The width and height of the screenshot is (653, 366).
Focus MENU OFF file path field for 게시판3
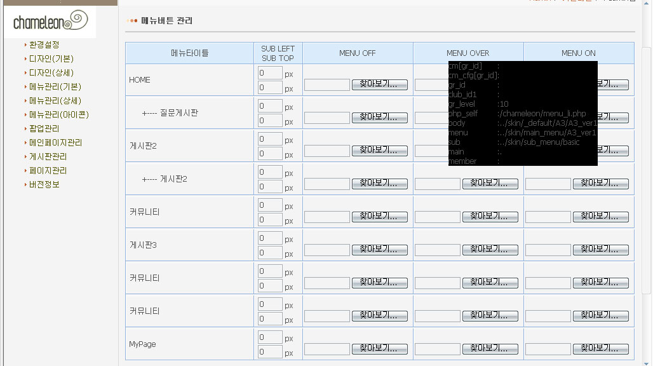click(327, 250)
